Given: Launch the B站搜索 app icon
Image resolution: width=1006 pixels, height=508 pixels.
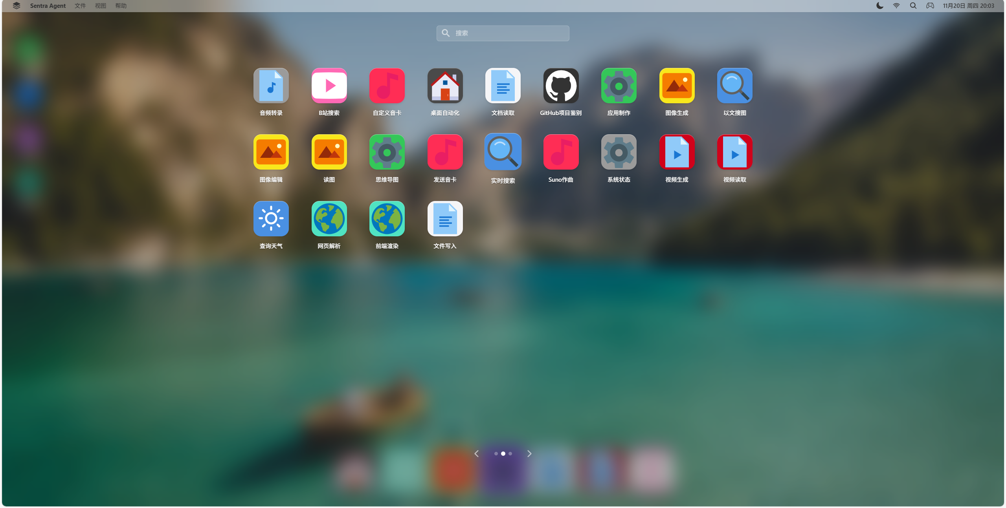Looking at the screenshot, I should (x=329, y=86).
